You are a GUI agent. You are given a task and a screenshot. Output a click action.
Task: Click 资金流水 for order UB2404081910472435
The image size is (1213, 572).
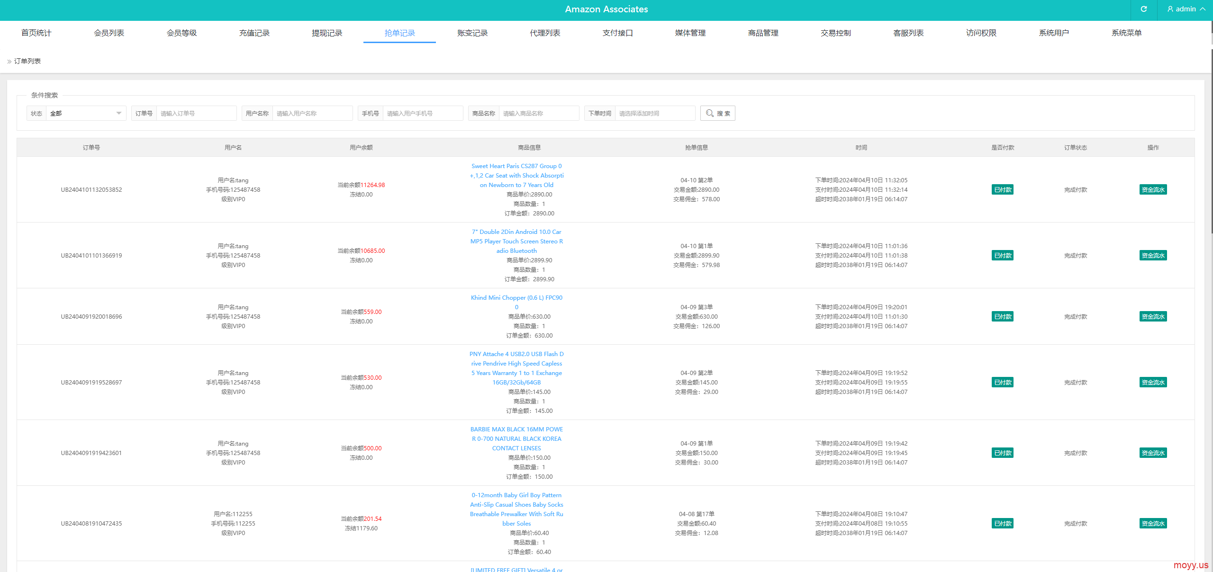pyautogui.click(x=1153, y=523)
